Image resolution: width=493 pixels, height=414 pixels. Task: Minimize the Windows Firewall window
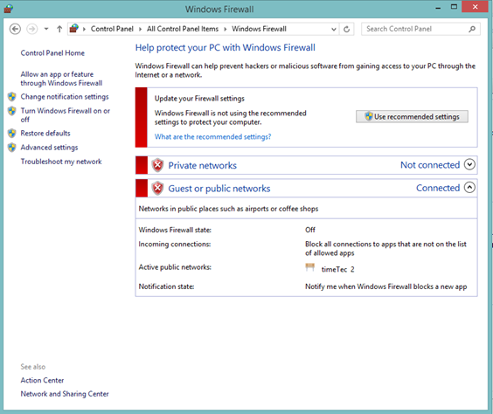click(x=438, y=7)
